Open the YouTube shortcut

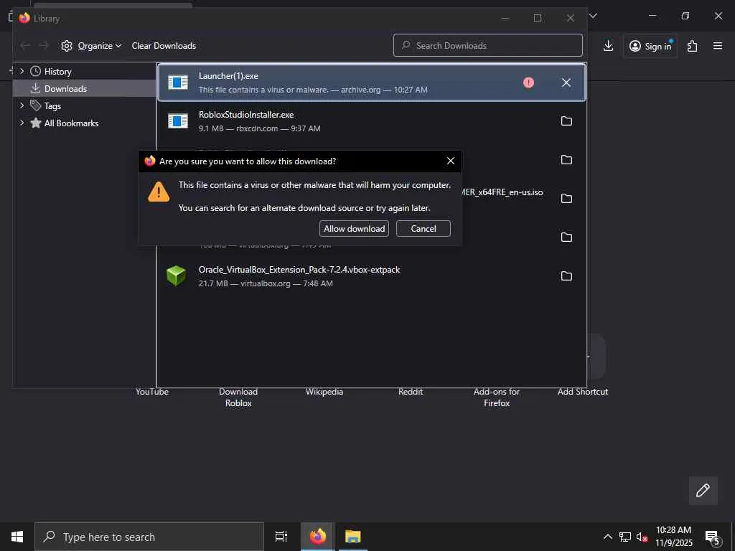pos(152,392)
